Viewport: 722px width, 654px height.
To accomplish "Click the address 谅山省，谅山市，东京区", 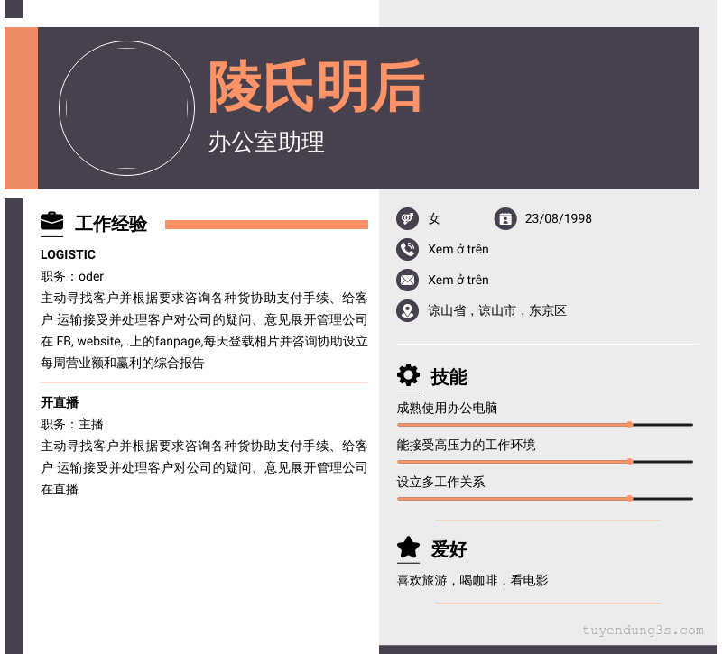I will (497, 310).
